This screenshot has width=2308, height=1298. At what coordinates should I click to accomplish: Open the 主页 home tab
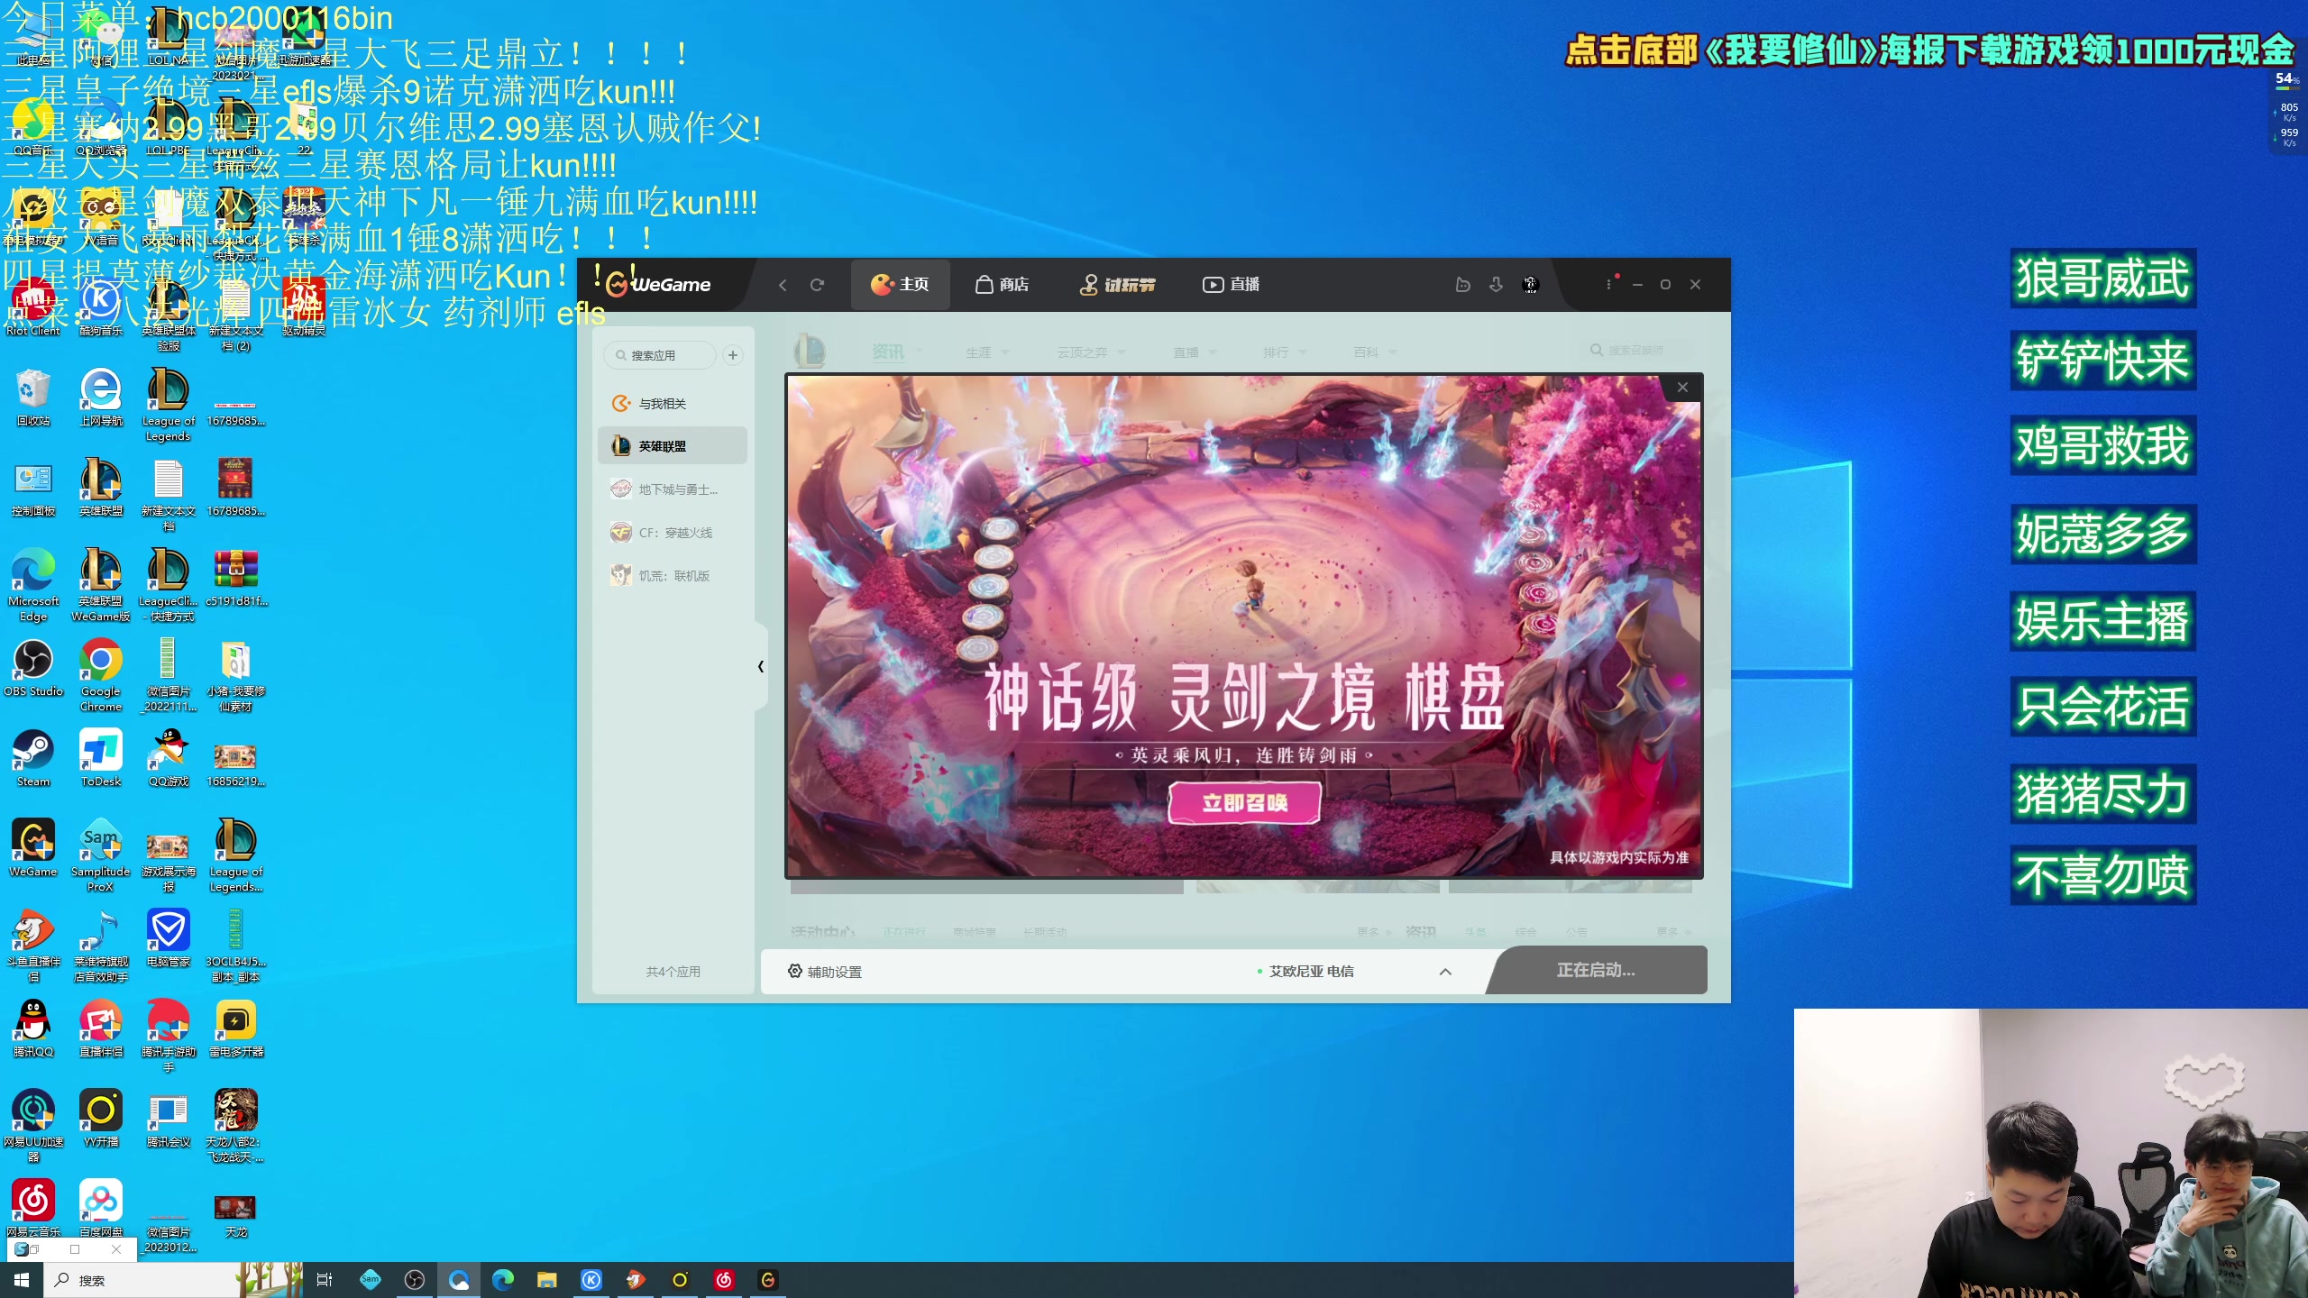click(900, 285)
